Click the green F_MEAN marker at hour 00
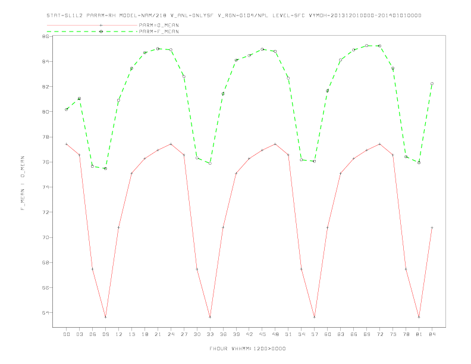 tap(67, 109)
